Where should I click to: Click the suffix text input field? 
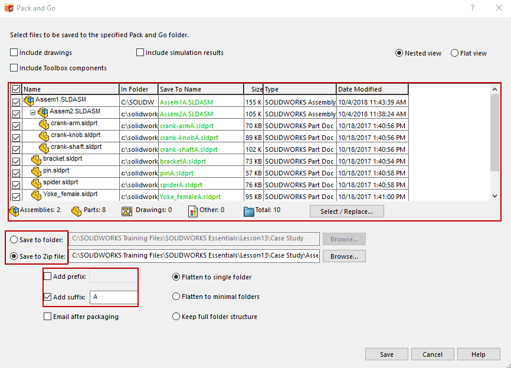113,297
